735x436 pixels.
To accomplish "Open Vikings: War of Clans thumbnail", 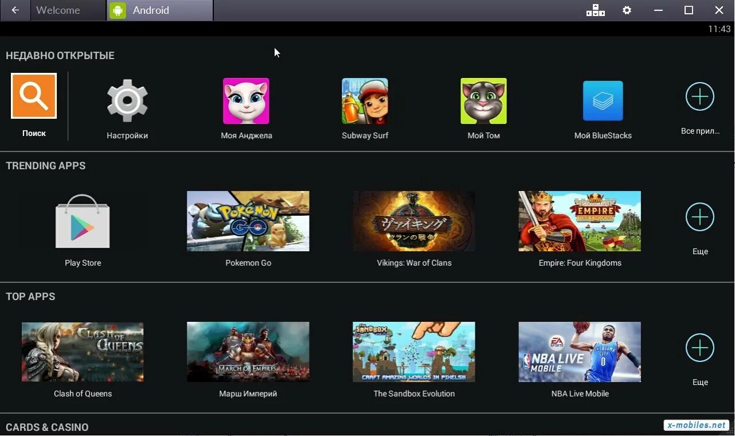I will point(414,221).
